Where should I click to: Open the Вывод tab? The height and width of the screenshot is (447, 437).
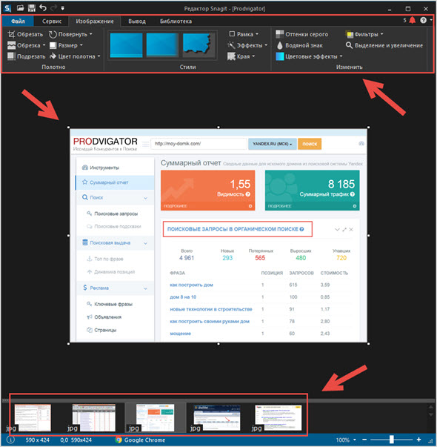click(137, 21)
